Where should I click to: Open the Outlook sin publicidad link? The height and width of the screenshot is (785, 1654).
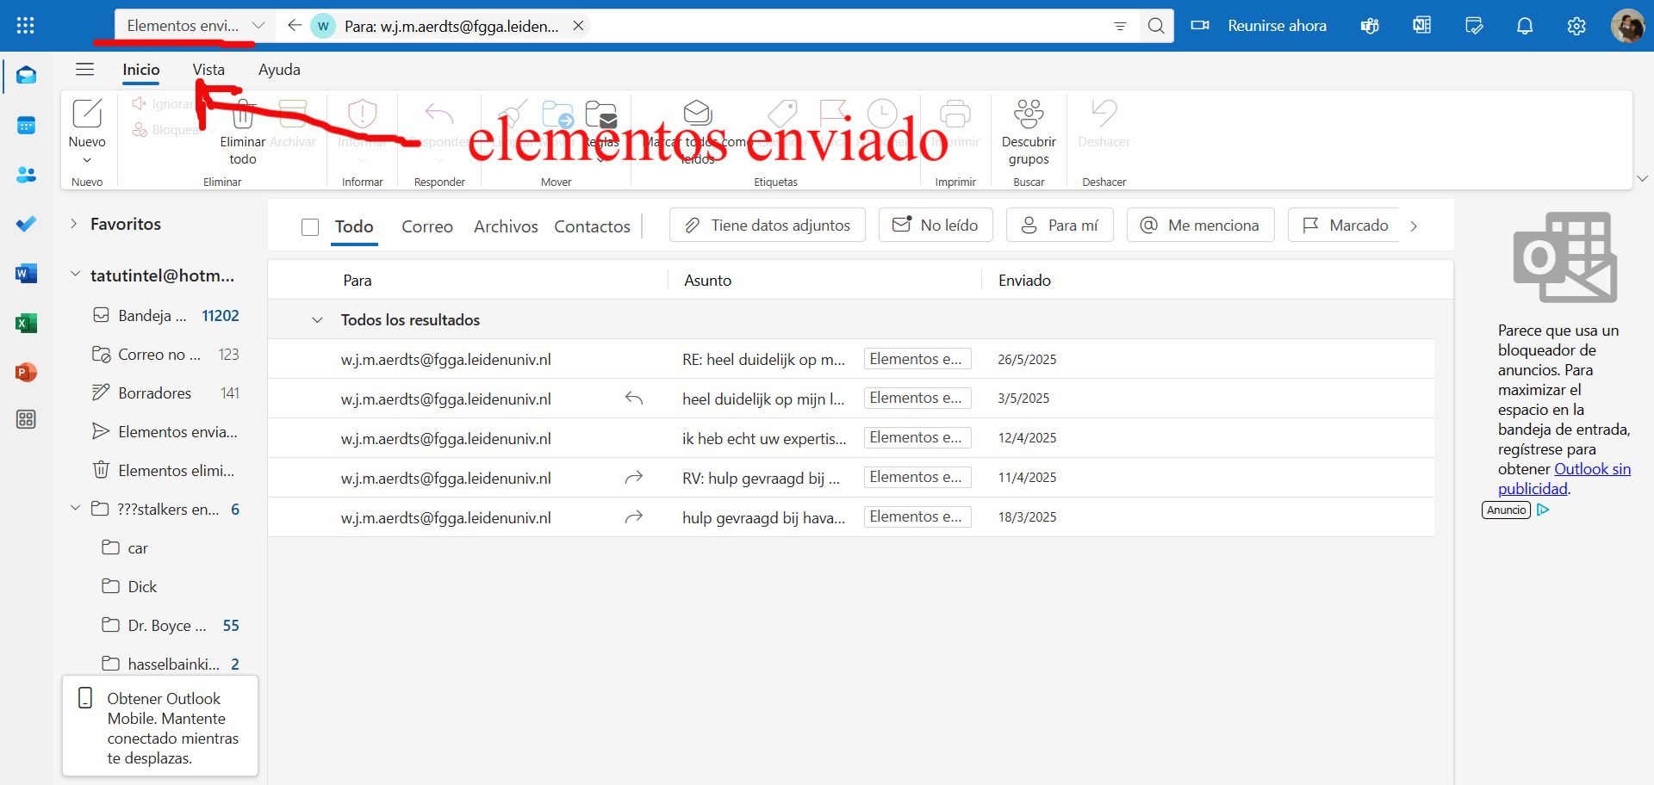point(1564,479)
